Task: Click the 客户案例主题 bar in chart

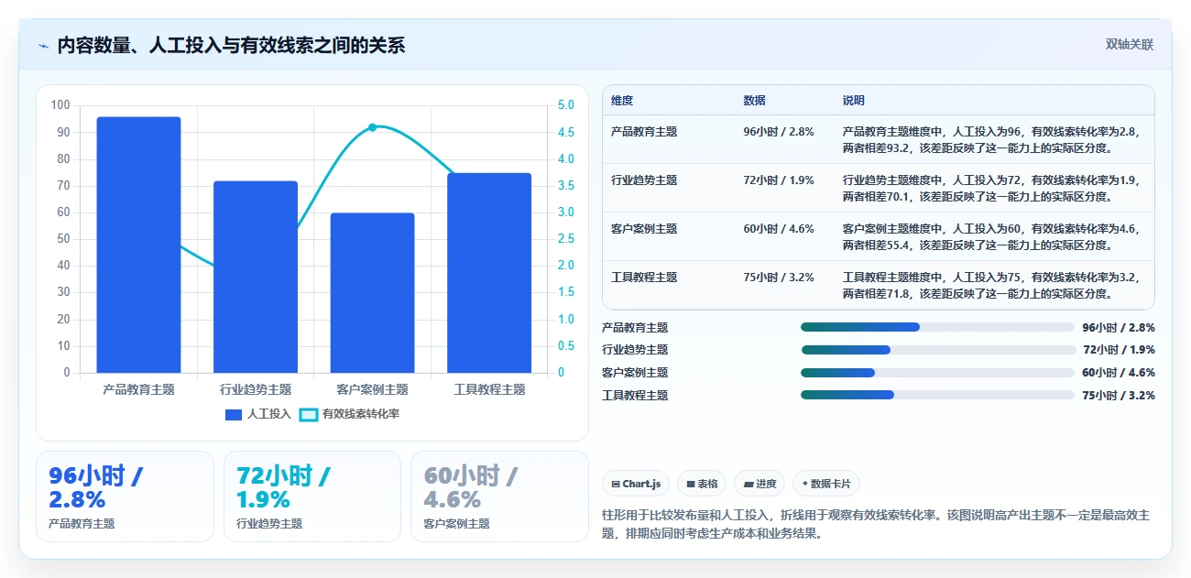Action: [x=372, y=293]
